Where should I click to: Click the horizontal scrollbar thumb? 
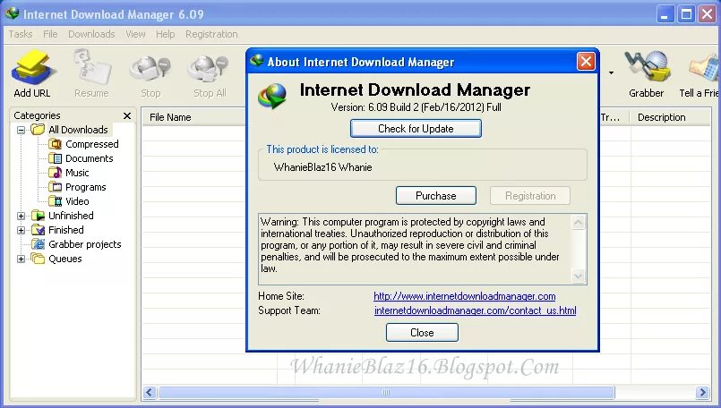386,393
